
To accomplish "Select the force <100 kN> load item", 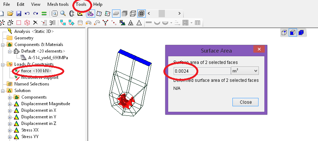I will tap(36, 71).
